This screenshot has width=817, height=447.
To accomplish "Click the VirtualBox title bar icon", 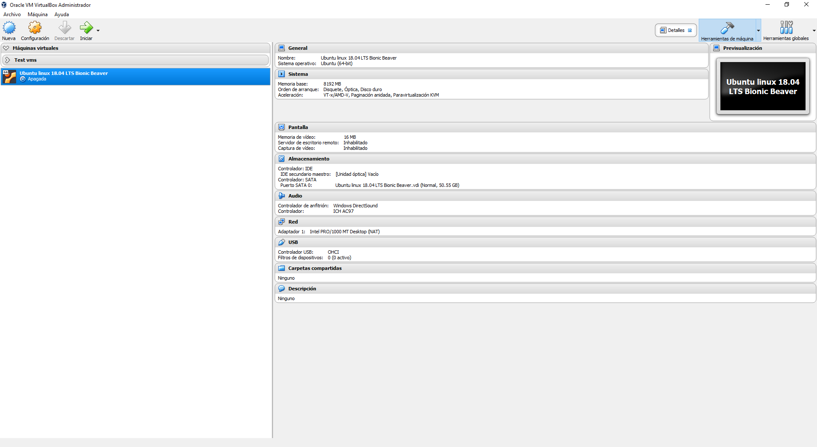I will (x=4, y=5).
